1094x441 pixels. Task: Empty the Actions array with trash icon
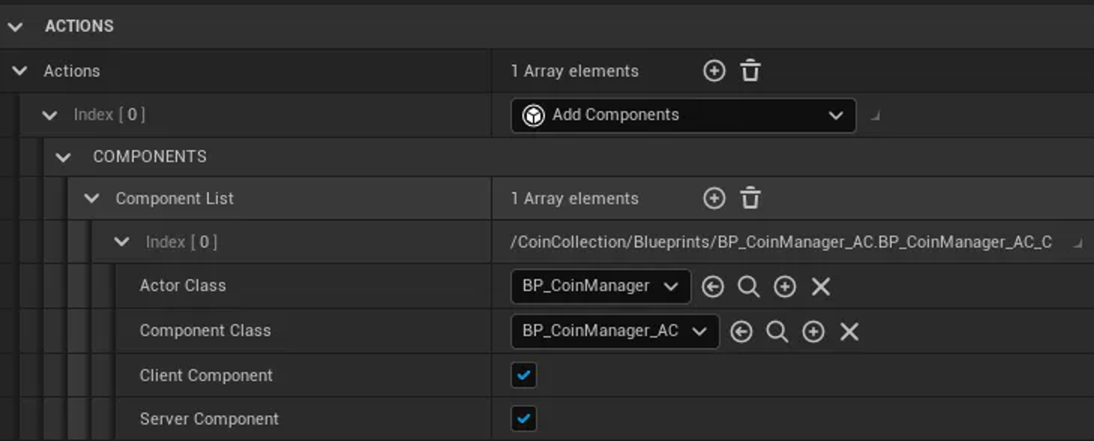point(750,71)
